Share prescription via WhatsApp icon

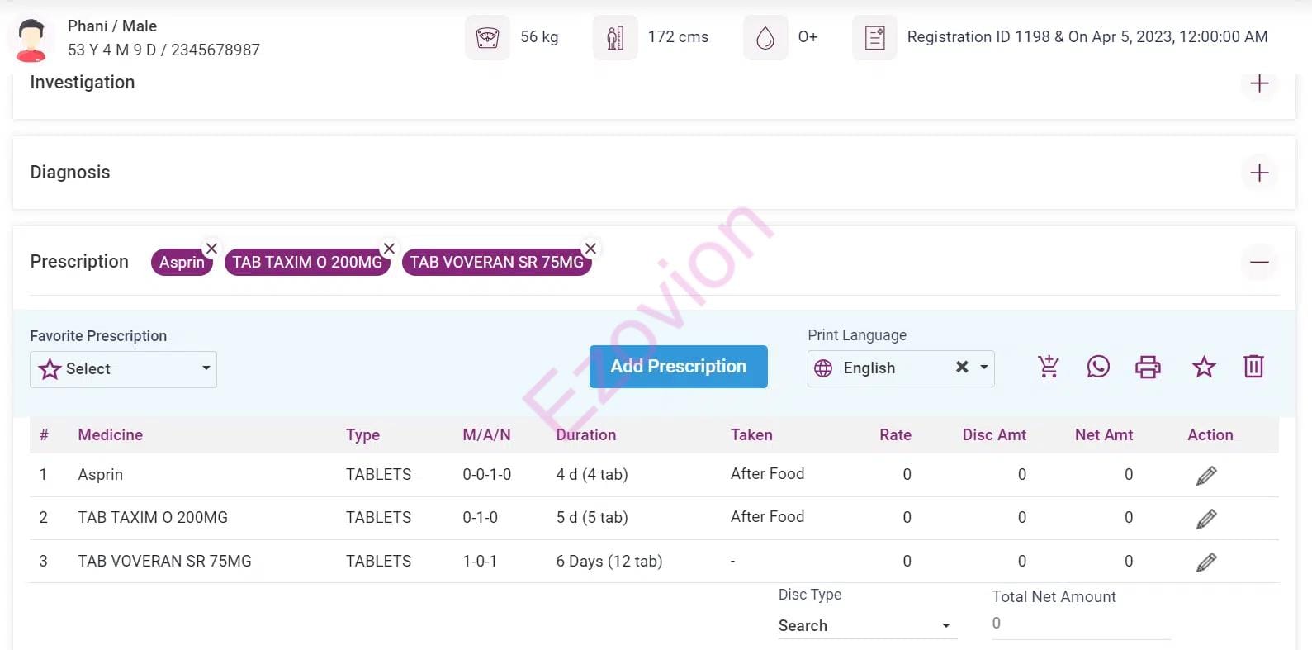click(1098, 367)
